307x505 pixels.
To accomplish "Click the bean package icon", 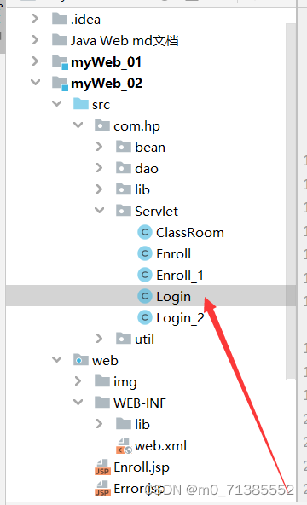I will coord(124,147).
